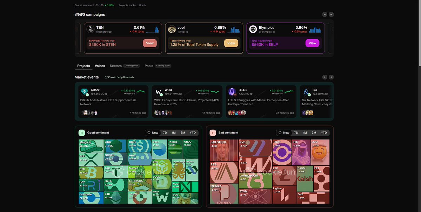The height and width of the screenshot is (212, 421).
Task: Click WOO's green mindshare sparkline
Action: point(215,92)
